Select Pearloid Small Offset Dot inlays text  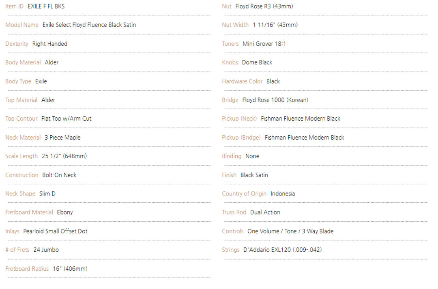click(x=55, y=231)
